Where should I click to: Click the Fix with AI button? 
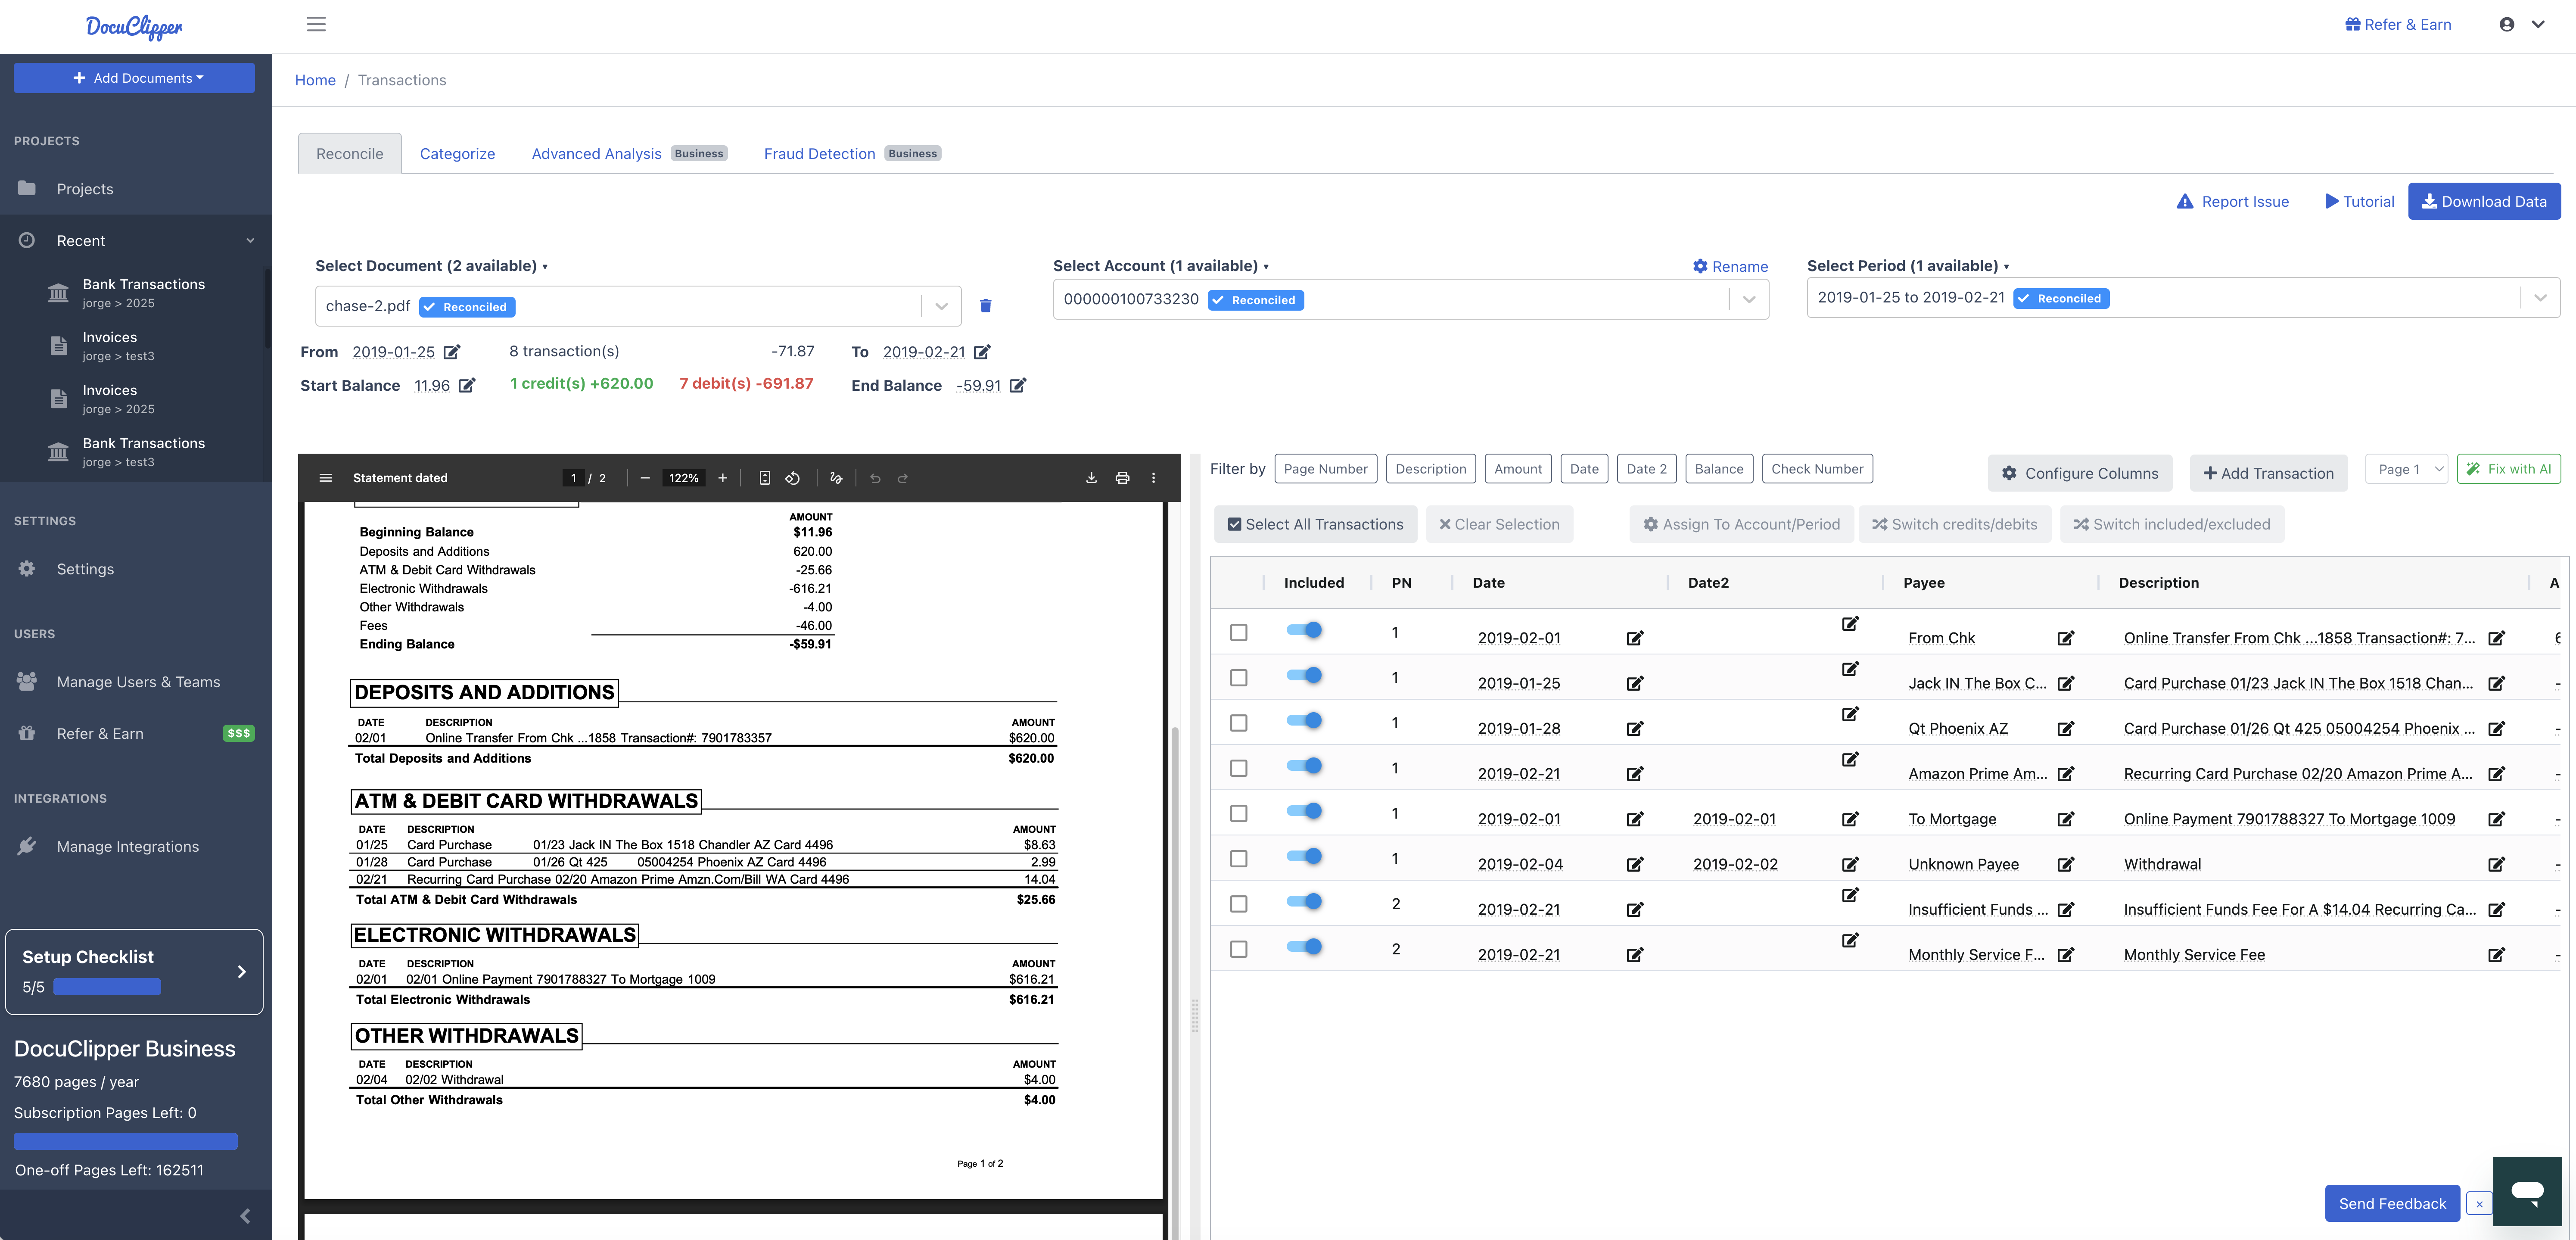click(x=2508, y=469)
